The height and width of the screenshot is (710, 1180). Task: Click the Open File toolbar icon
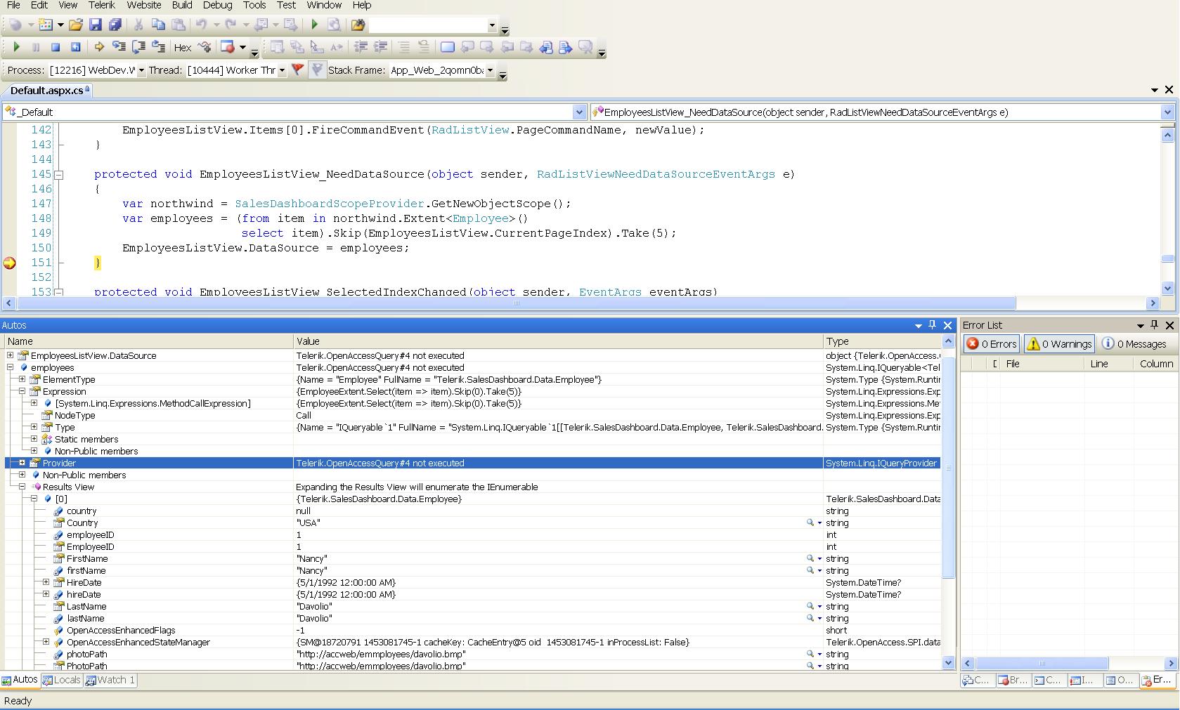point(75,25)
